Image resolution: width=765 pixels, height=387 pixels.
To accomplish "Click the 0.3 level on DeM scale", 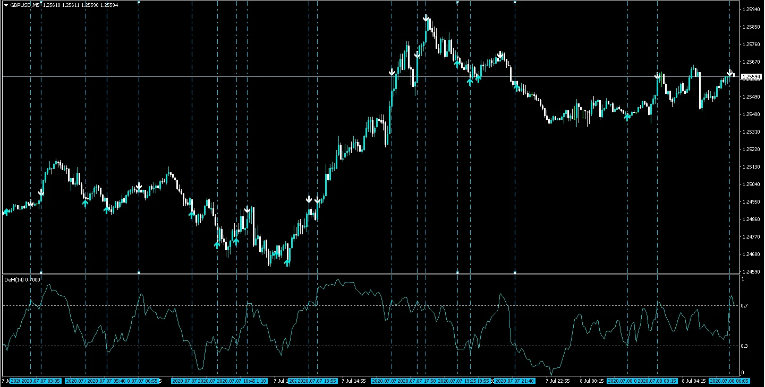I will pyautogui.click(x=745, y=346).
